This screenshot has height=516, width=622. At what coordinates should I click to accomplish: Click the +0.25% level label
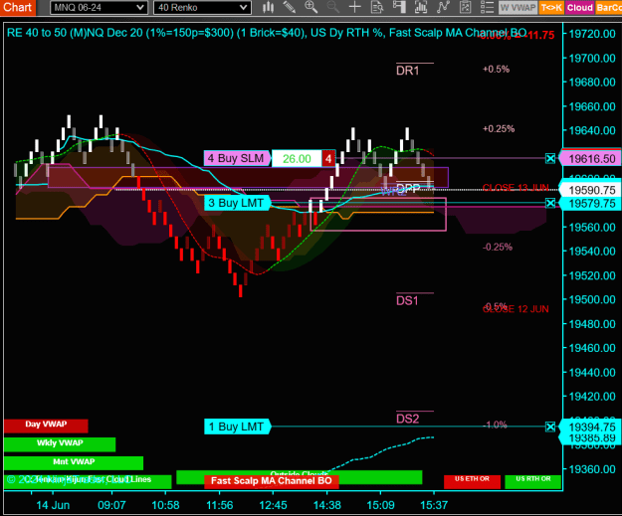499,129
